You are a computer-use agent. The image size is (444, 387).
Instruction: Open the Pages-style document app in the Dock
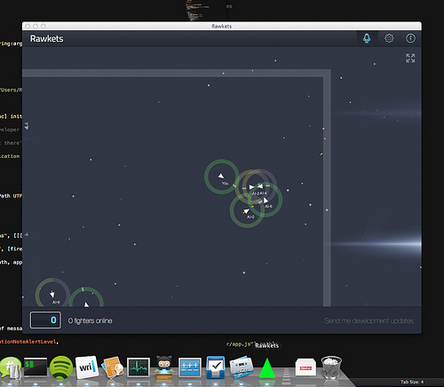point(113,367)
